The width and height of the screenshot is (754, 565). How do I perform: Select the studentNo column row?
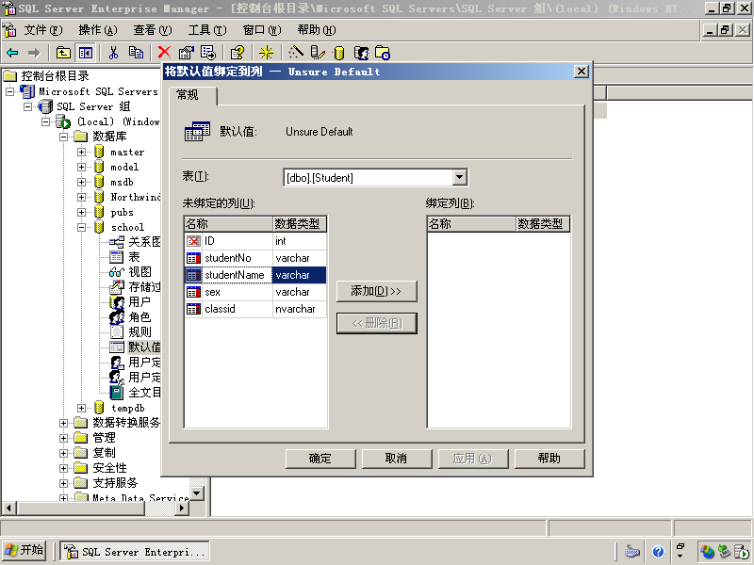pyautogui.click(x=255, y=258)
